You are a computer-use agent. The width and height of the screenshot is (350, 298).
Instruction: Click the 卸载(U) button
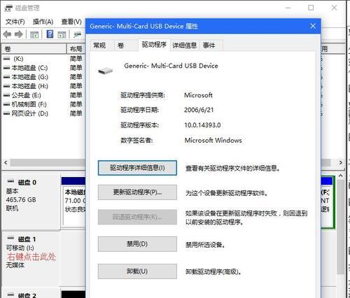(137, 271)
